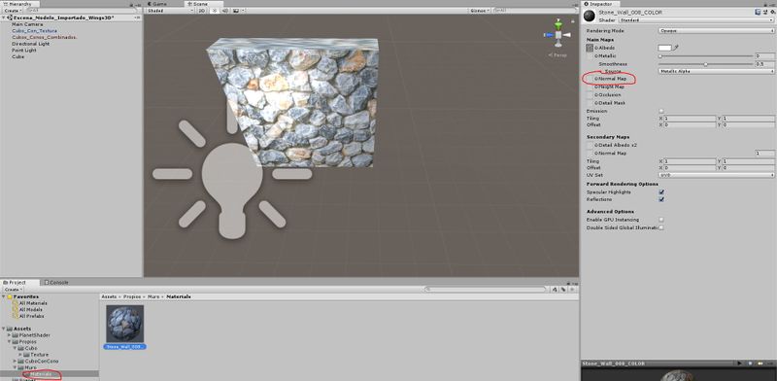
Task: Open the material gear settings menu
Action: (772, 12)
